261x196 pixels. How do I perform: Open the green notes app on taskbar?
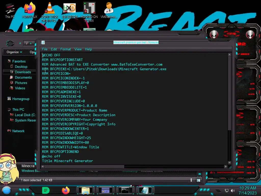point(46,190)
